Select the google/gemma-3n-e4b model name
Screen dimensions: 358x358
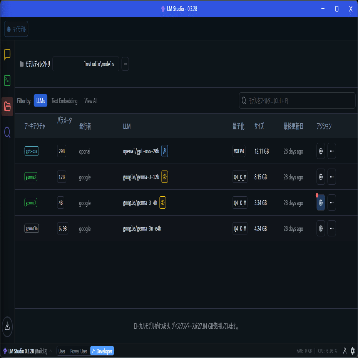(142, 229)
